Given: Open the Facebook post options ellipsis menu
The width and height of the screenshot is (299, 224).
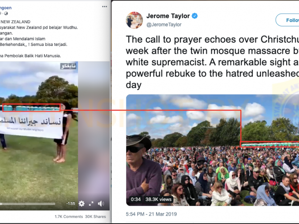Looking at the screenshot, I should point(105,7).
